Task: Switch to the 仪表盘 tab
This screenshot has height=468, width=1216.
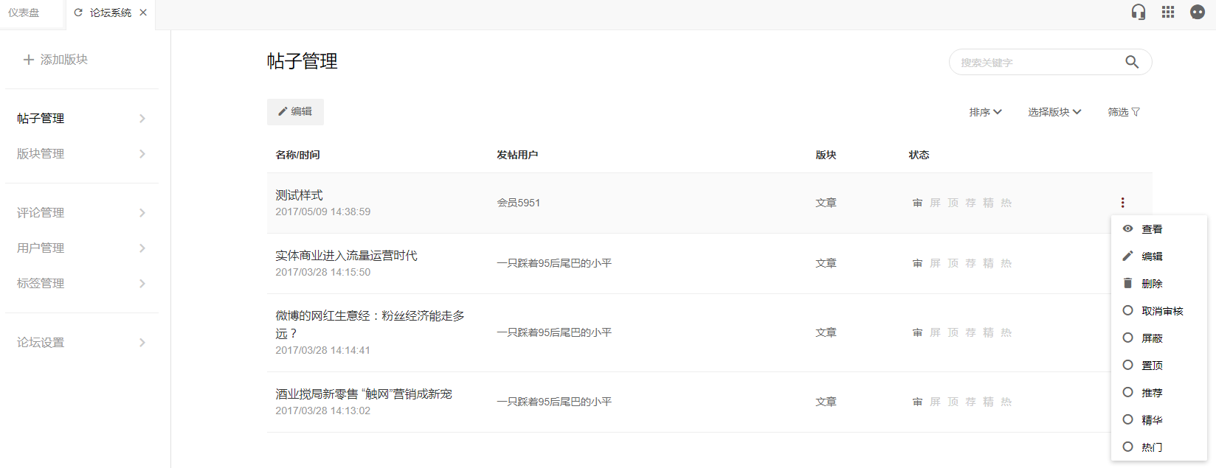Action: coord(24,13)
